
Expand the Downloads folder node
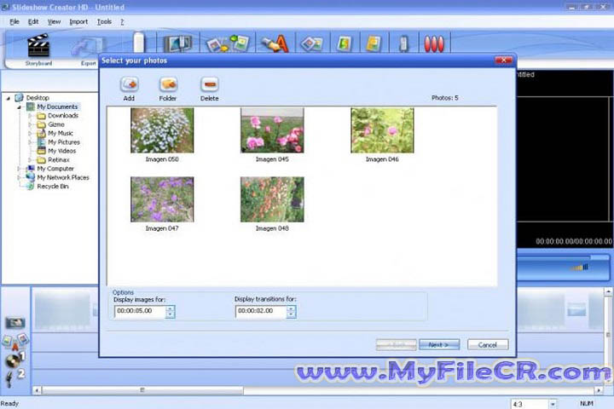click(30, 116)
